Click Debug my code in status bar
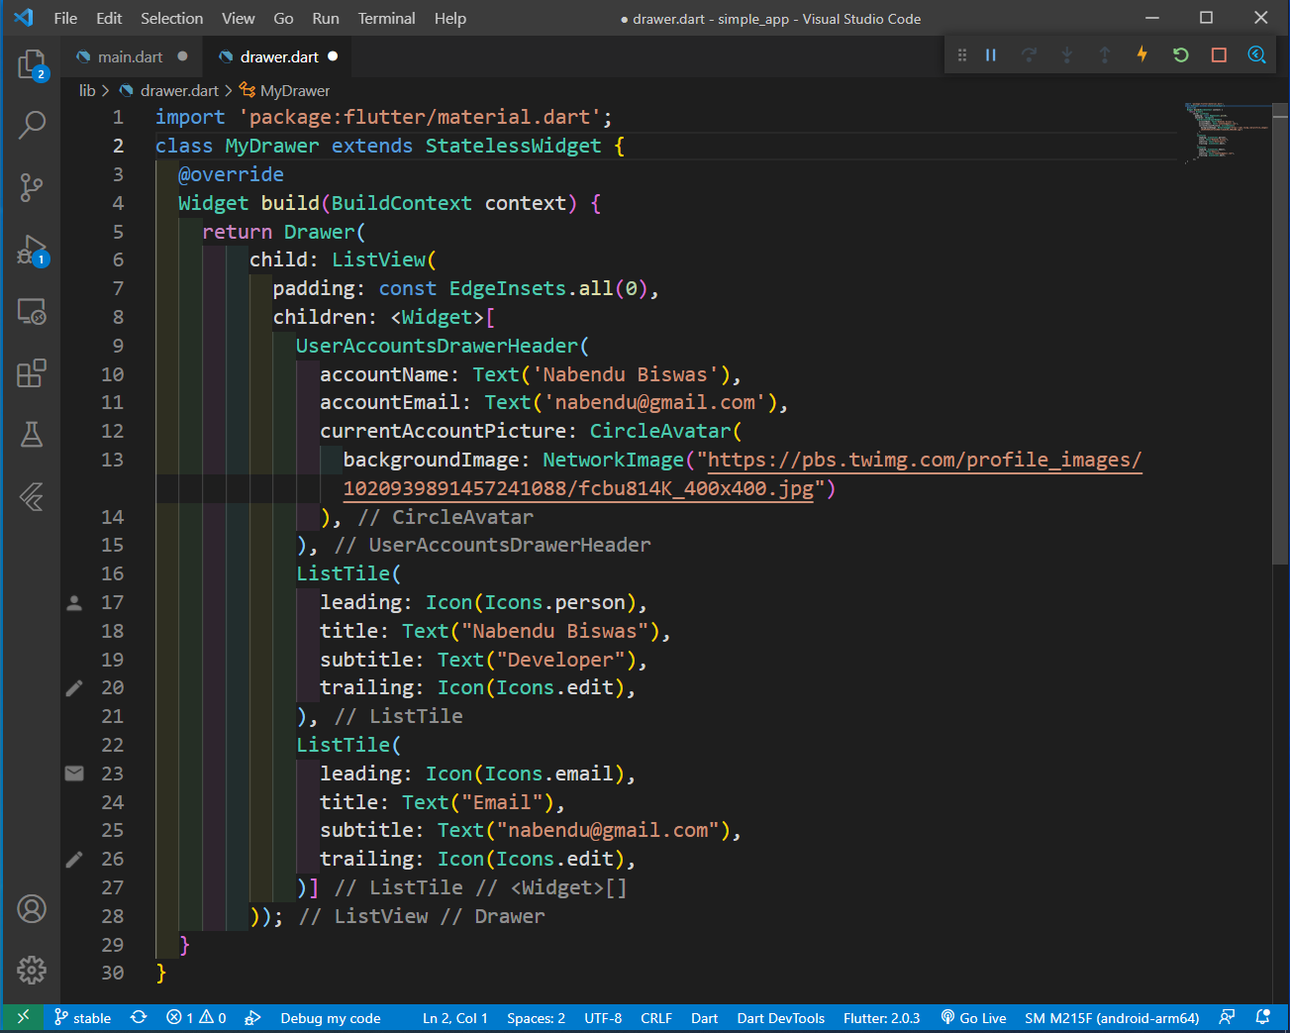1290x1033 pixels. (x=331, y=1018)
